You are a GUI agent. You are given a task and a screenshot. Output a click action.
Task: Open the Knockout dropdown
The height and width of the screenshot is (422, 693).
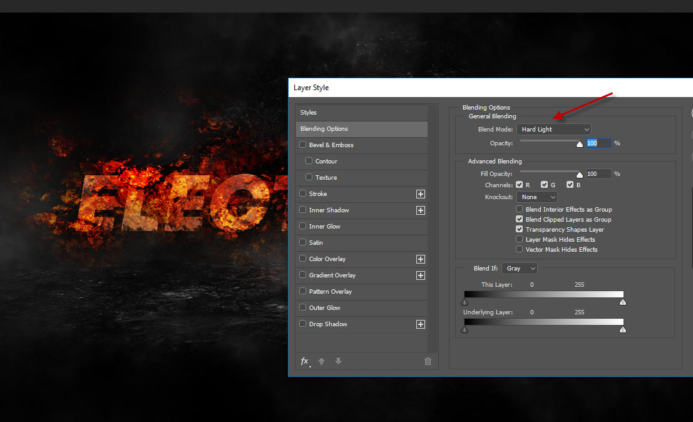(536, 197)
